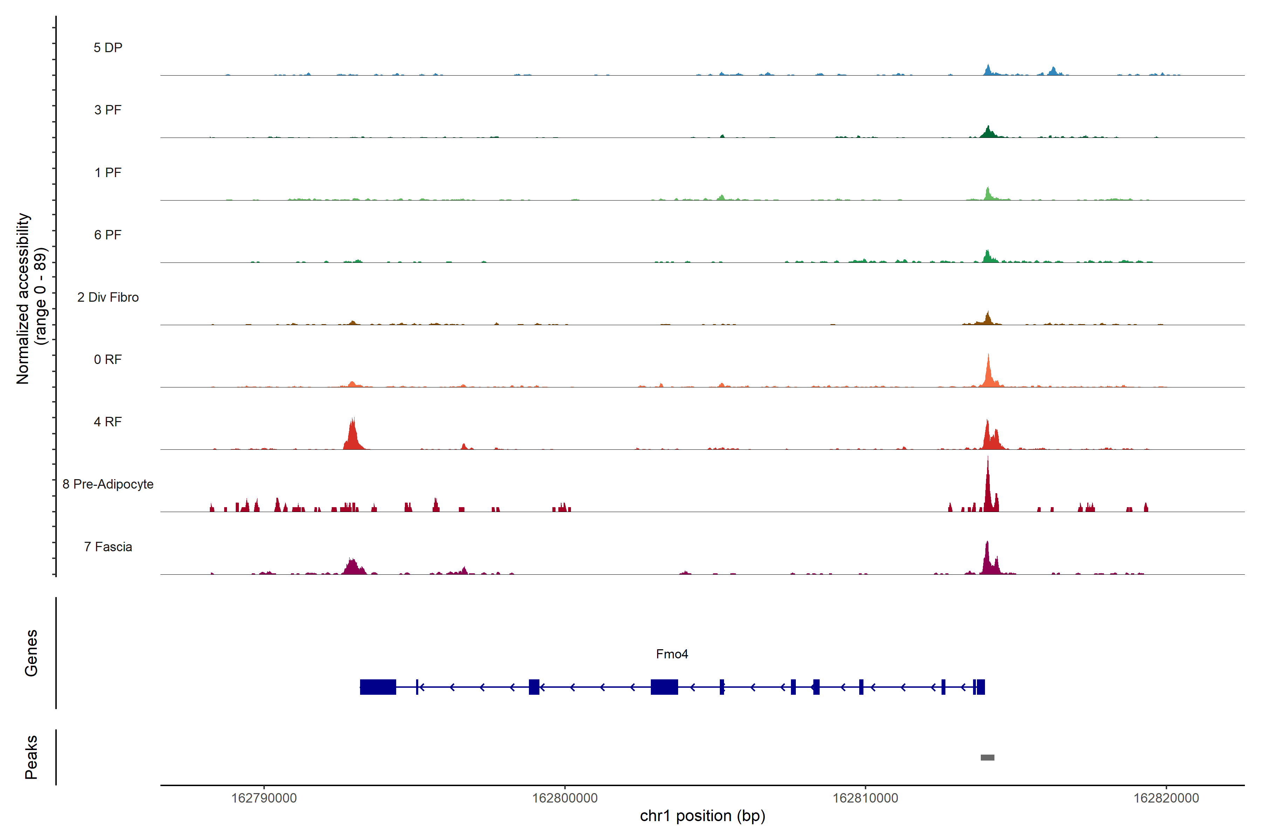Viewport: 1261px width, 840px height.
Task: Click the gray peak region bar
Action: (987, 757)
